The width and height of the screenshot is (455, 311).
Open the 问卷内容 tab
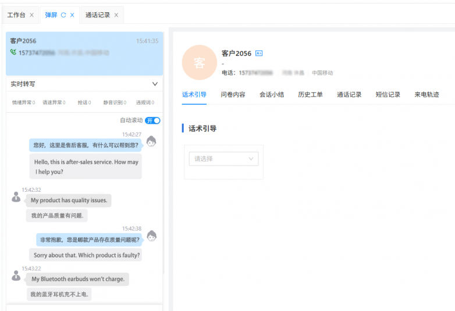(233, 95)
